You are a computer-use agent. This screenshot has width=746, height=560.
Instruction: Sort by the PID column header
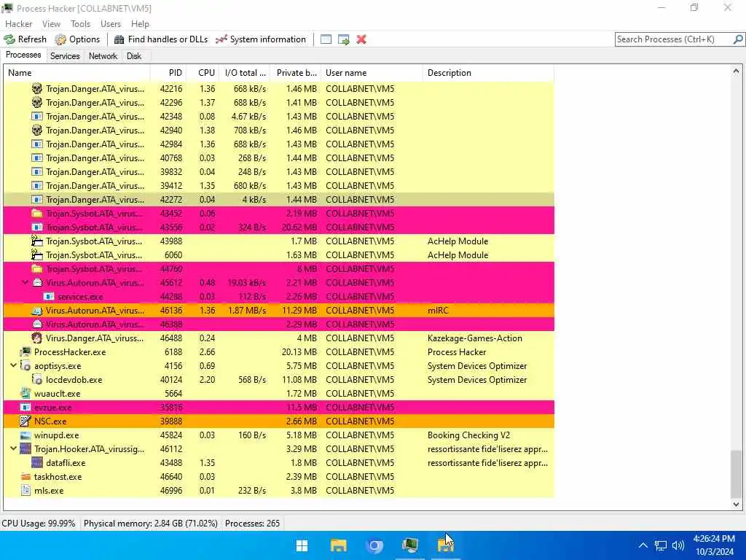(168, 73)
